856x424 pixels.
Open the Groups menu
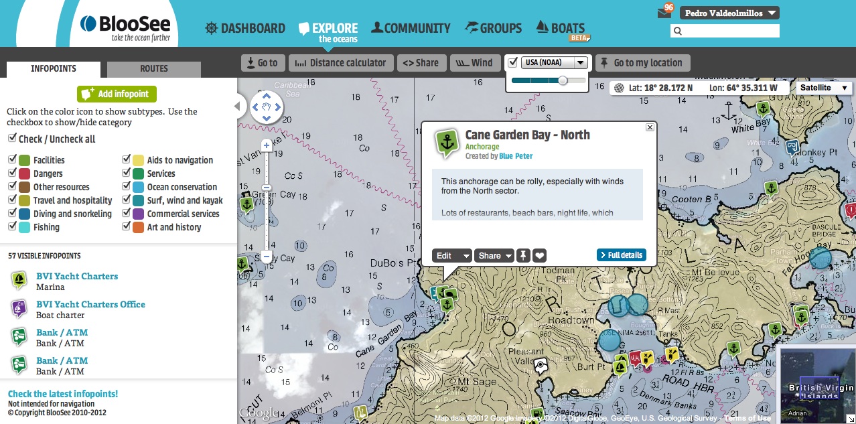493,28
